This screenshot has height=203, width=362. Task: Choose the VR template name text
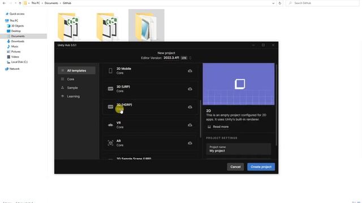coord(118,123)
